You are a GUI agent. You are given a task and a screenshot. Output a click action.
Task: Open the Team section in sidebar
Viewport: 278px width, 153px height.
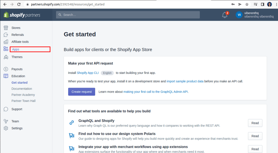[x=15, y=121]
